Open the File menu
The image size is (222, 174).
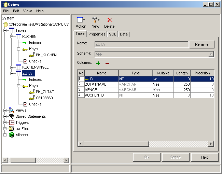click(6, 11)
